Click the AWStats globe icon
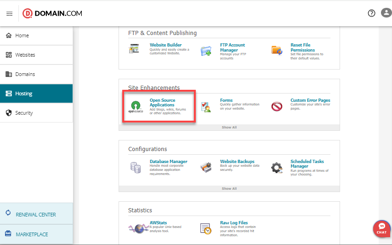 (138, 228)
